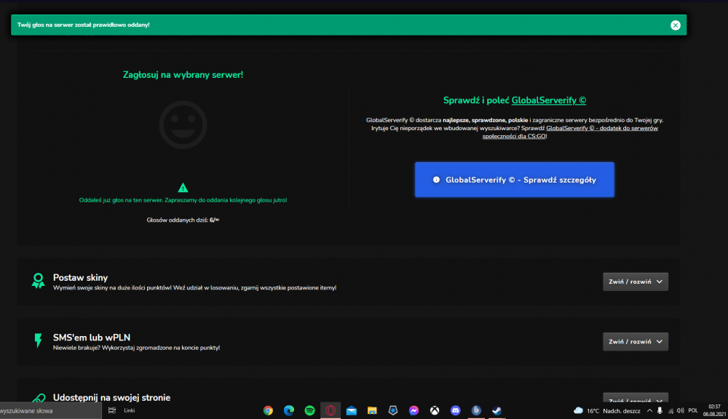Click the SMS'em lub wPLN section title

pyautogui.click(x=92, y=338)
